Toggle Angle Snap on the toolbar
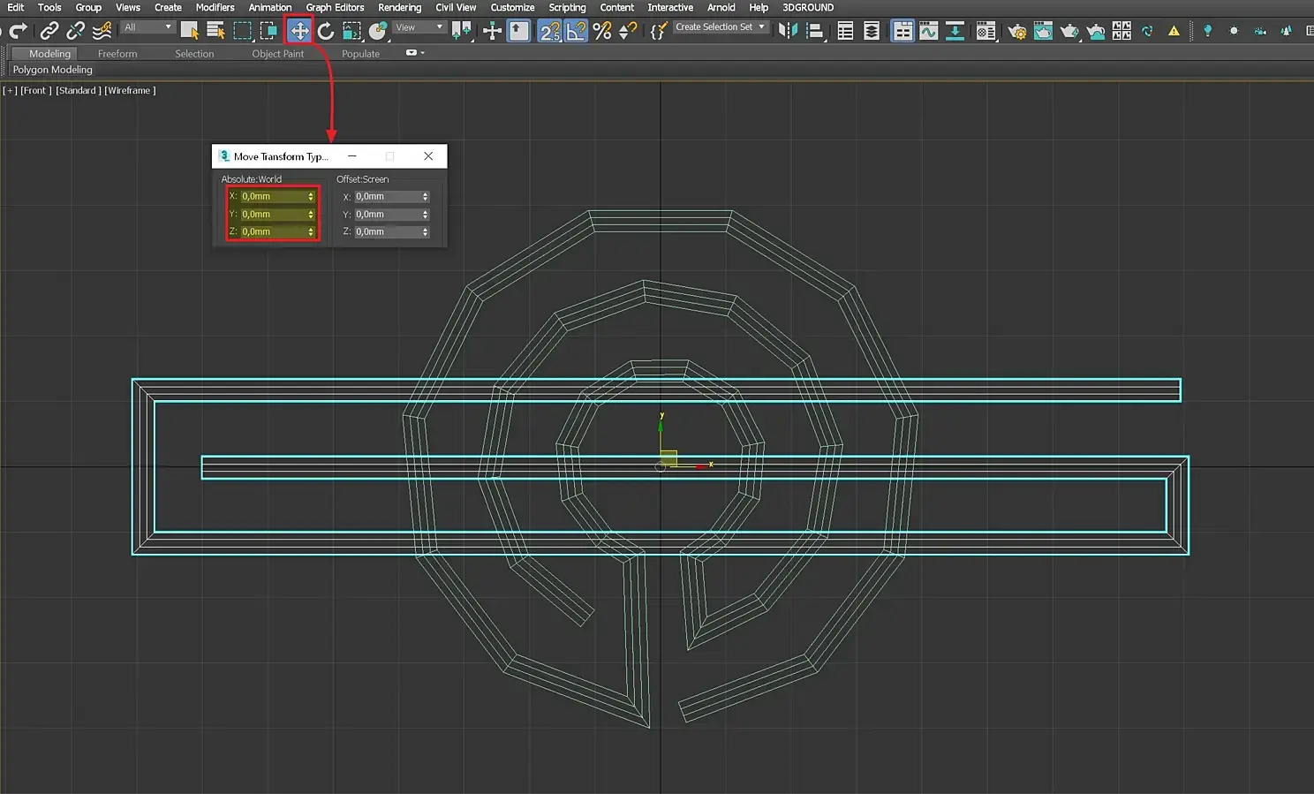1314x794 pixels. tap(576, 32)
